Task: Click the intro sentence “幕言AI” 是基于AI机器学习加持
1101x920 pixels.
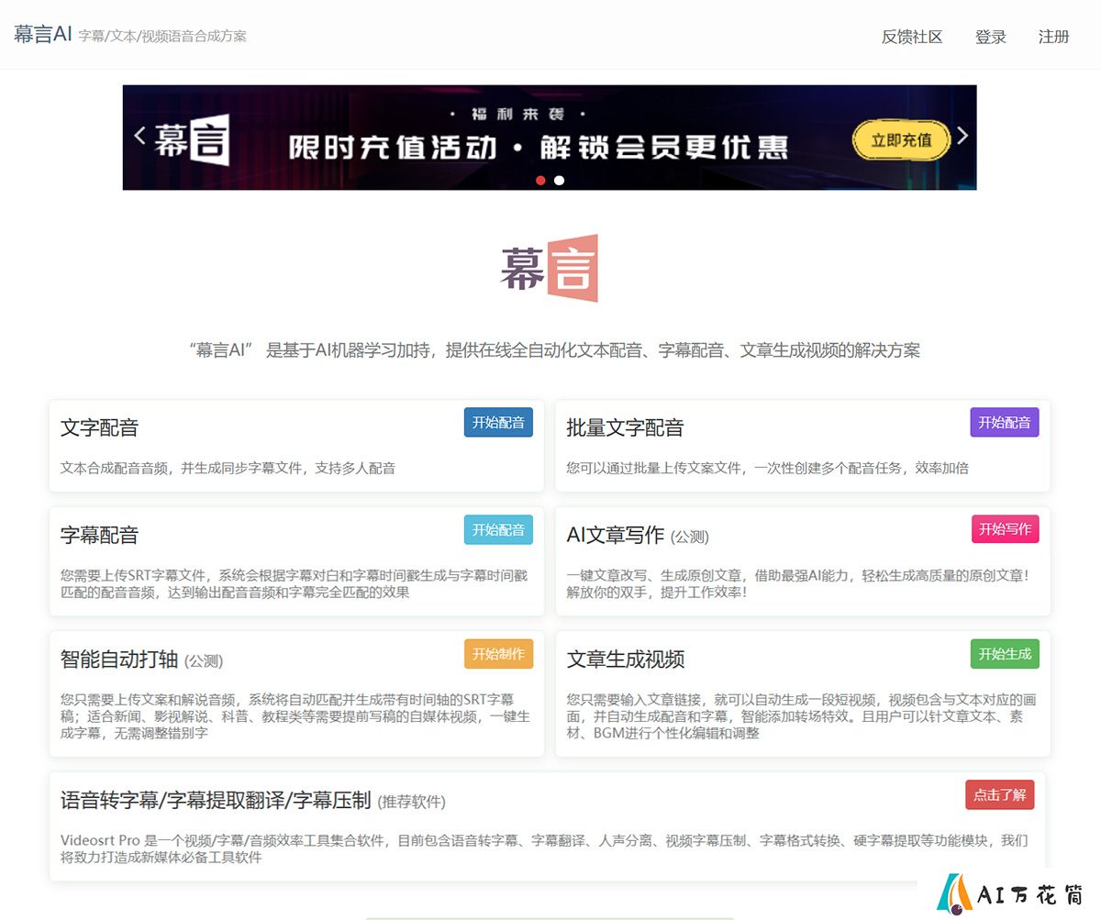Action: [553, 350]
